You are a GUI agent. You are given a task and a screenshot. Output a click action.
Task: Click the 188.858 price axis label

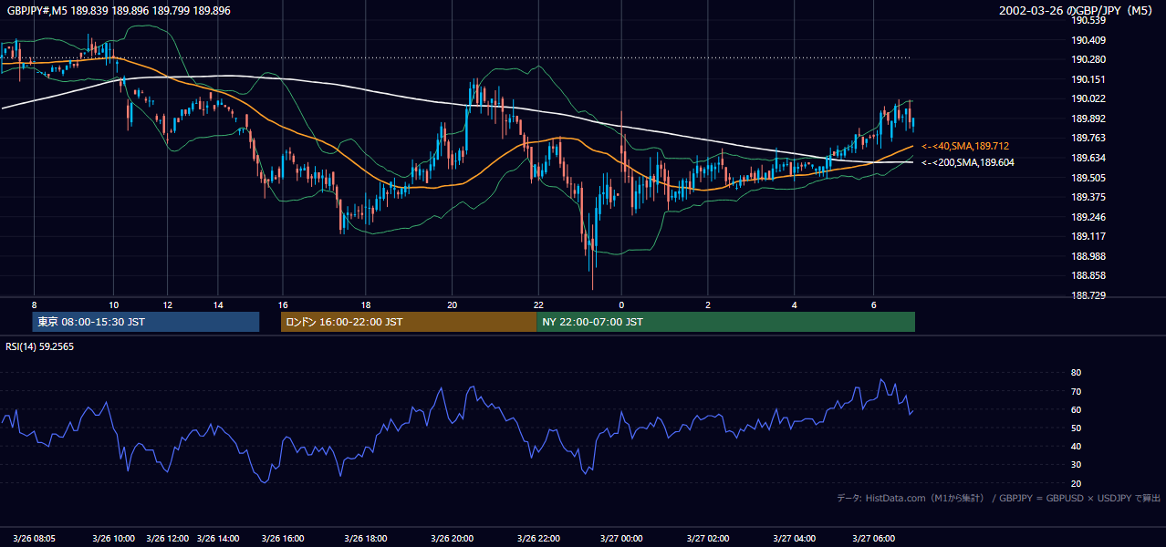pyautogui.click(x=1089, y=275)
